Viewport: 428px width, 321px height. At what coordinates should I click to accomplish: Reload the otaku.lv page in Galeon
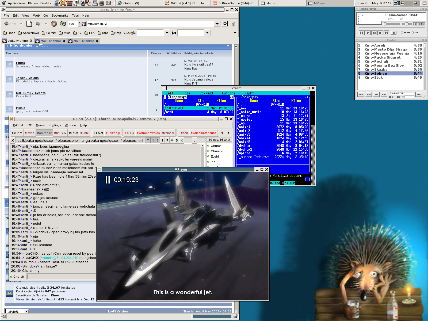[63, 24]
